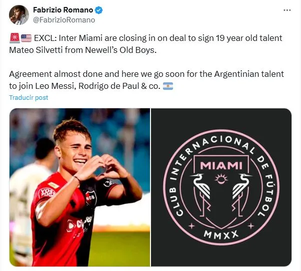Click the right heron in the crest
The height and width of the screenshot is (271, 301).
tap(240, 195)
